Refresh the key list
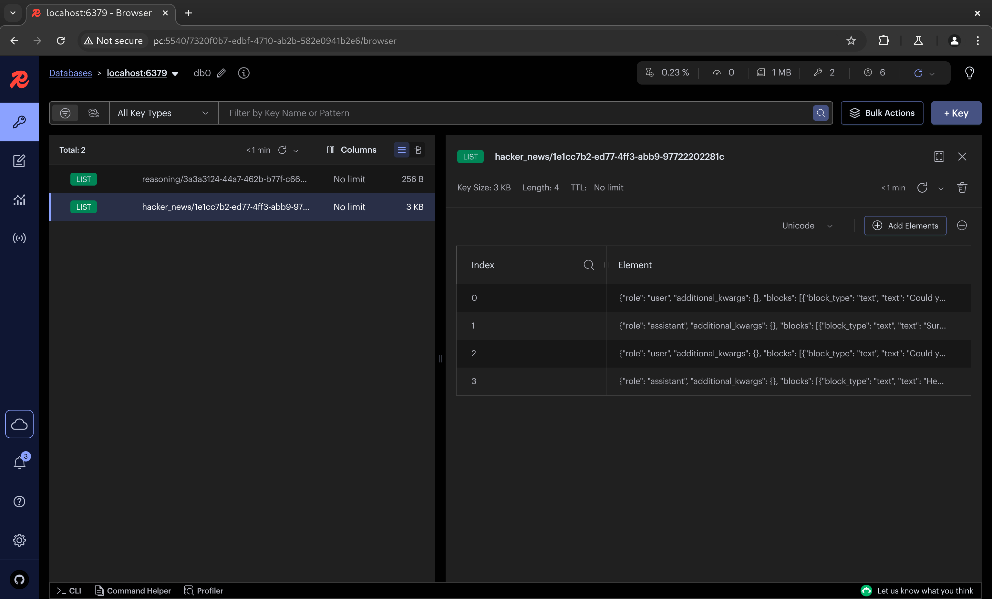 click(282, 150)
